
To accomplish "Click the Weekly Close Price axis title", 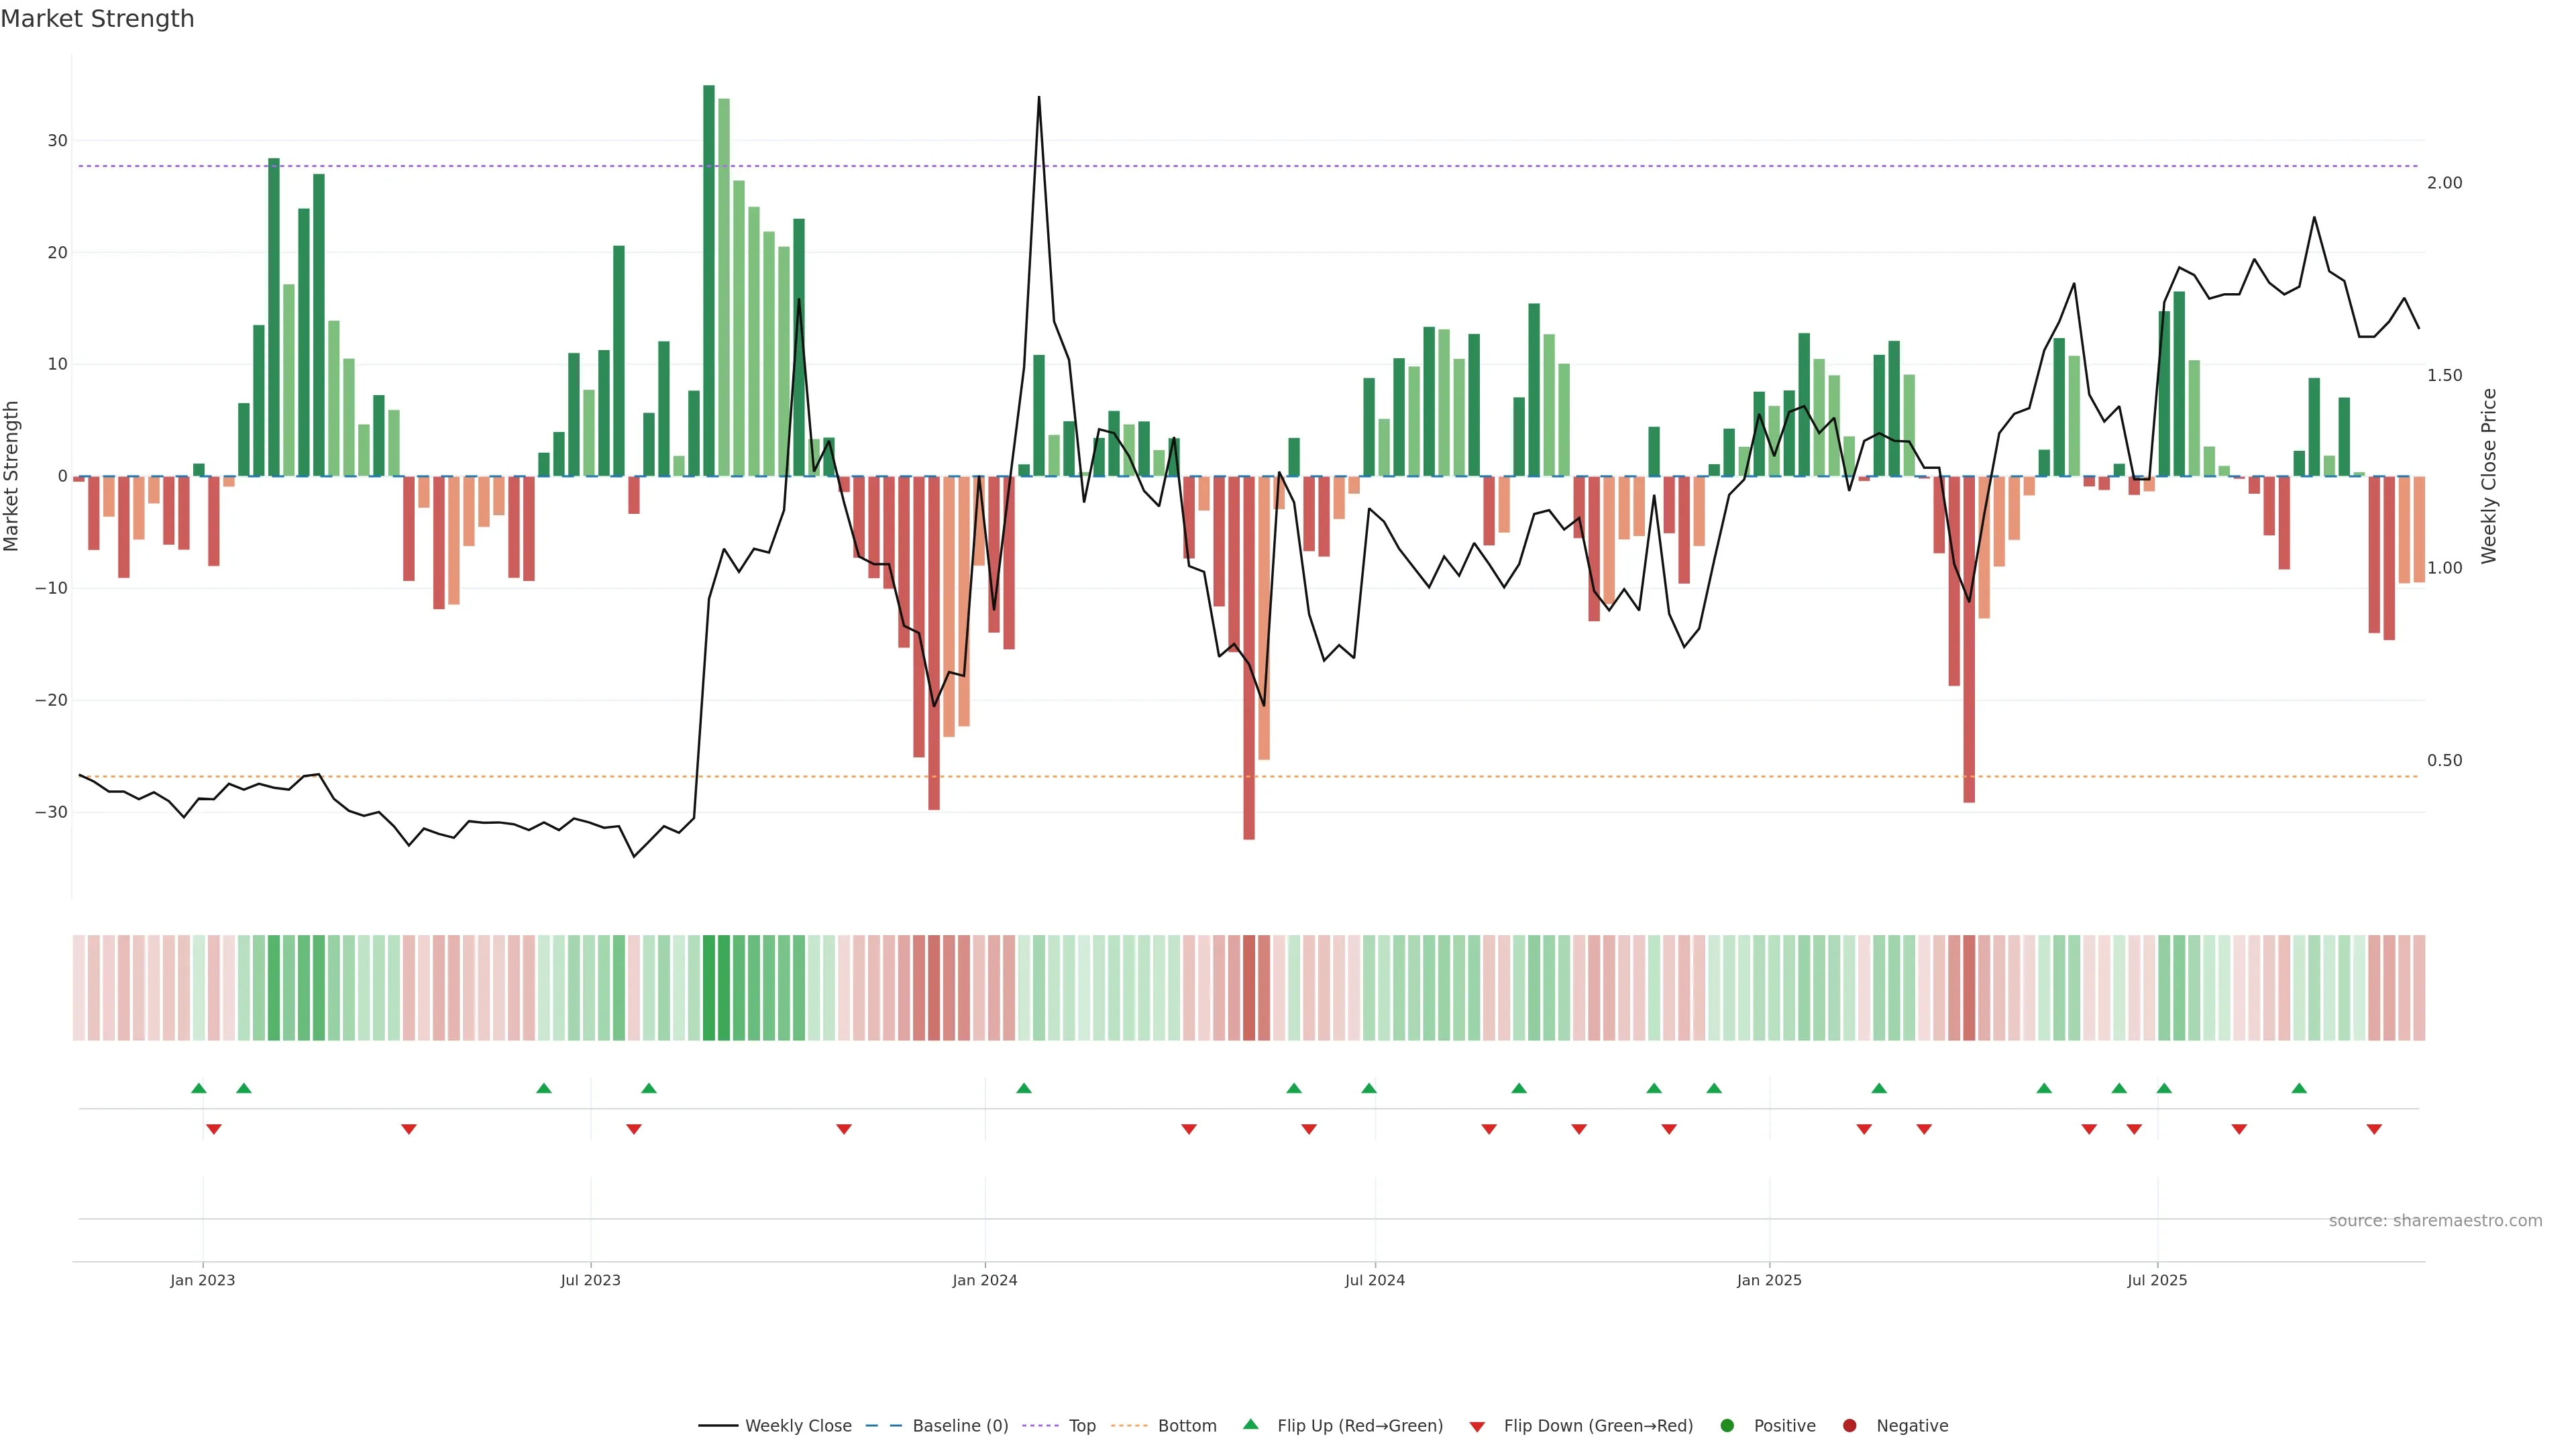I will [2489, 476].
